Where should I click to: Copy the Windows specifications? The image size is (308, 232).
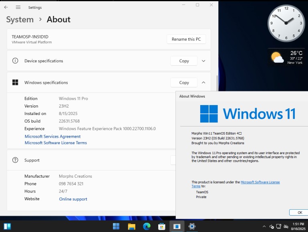(184, 83)
